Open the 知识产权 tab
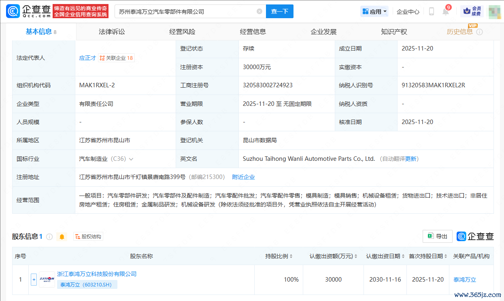 [x=394, y=32]
